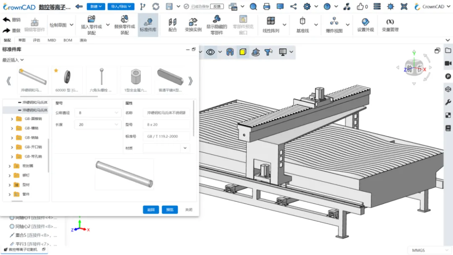This screenshot has width=453, height=255.
Task: Go to previous recent items with « arrow
Action: [9, 81]
